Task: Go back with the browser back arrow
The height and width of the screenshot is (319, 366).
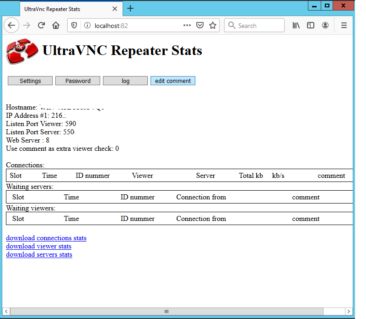Action: pyautogui.click(x=11, y=25)
